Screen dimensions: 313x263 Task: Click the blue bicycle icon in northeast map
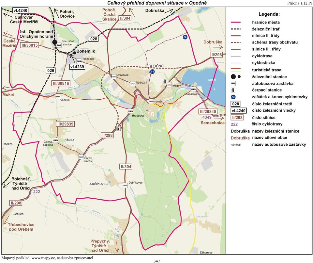click(x=185, y=37)
